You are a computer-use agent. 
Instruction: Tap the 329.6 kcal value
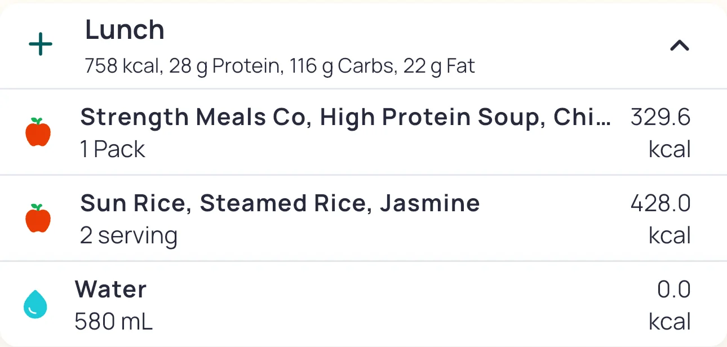[x=660, y=117]
